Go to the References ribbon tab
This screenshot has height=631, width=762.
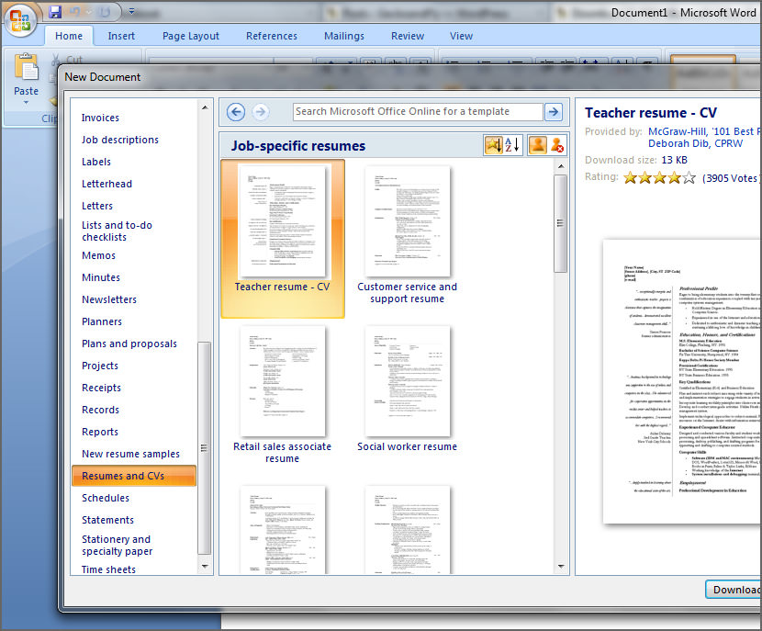pyautogui.click(x=272, y=36)
